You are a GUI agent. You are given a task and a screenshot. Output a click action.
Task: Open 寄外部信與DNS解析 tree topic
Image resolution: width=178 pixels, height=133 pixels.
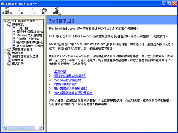pyautogui.click(x=30, y=42)
